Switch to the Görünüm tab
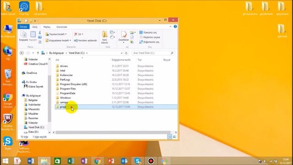This screenshot has width=293, height=165. click(62, 27)
